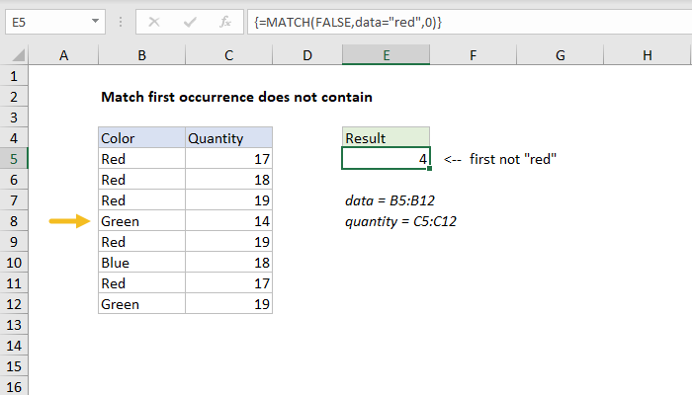Click quantity cell with value 14
The image size is (692, 395).
(x=228, y=222)
